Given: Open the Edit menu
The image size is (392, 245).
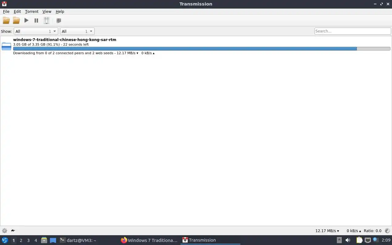Looking at the screenshot, I should tap(17, 11).
